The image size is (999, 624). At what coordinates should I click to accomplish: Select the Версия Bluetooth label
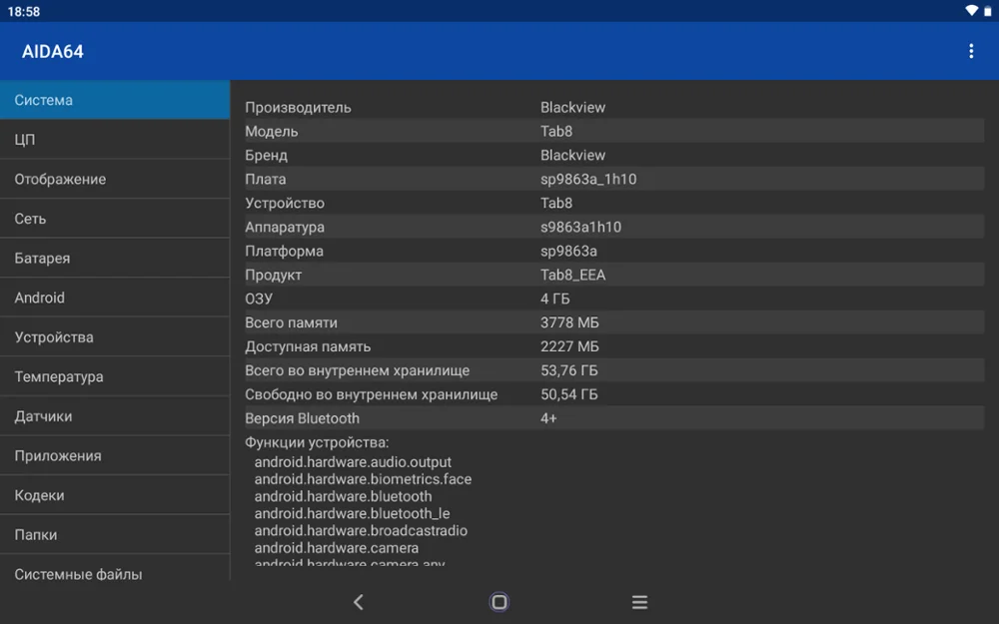[302, 418]
